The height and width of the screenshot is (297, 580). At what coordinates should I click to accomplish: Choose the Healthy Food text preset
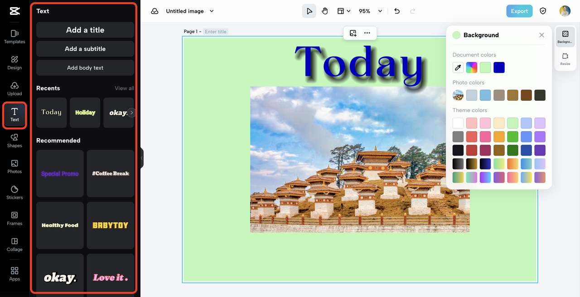pos(60,225)
